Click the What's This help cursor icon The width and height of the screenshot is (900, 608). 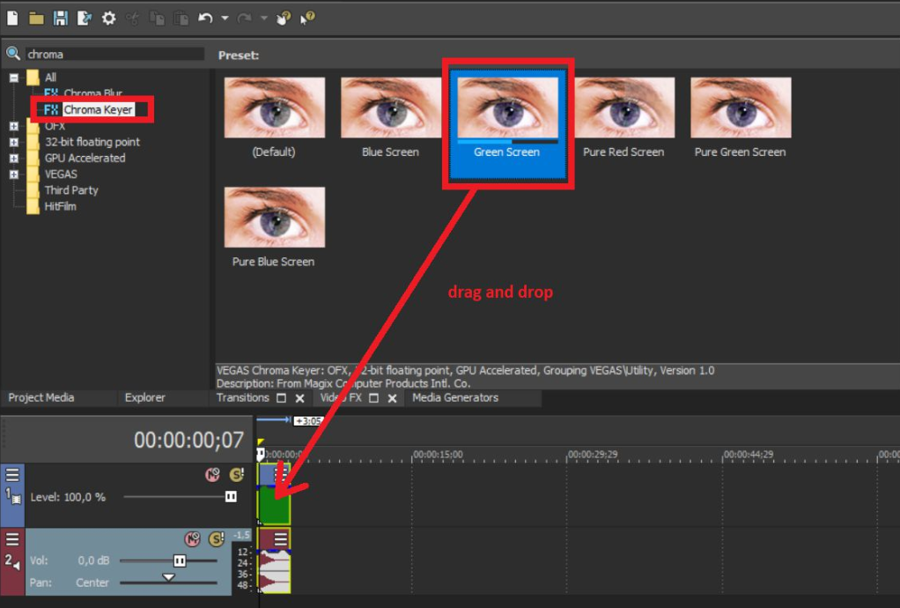pyautogui.click(x=307, y=18)
